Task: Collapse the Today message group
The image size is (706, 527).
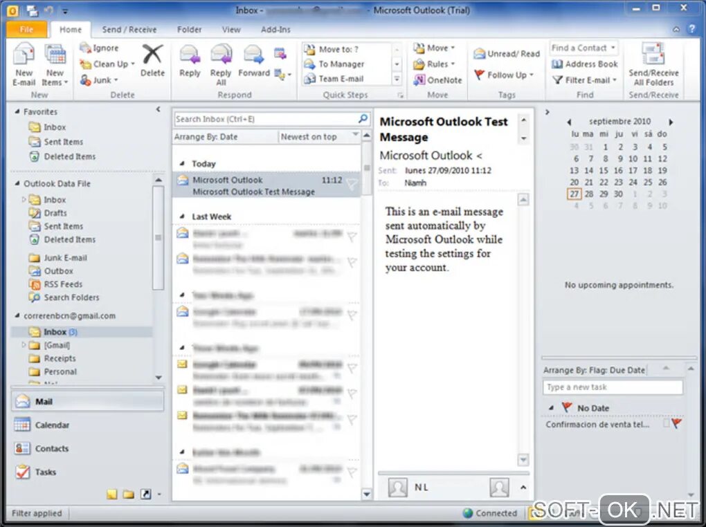Action: pos(182,163)
